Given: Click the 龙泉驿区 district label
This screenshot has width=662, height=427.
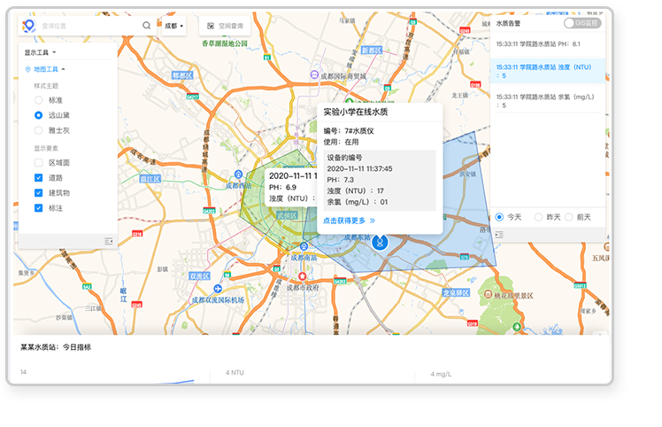Looking at the screenshot, I should coord(456,292).
